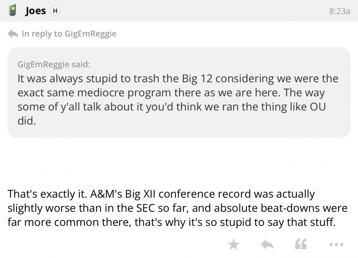358x258 pixels.
Task: Quote this post with the quotation-mark icon
Action: [300, 244]
